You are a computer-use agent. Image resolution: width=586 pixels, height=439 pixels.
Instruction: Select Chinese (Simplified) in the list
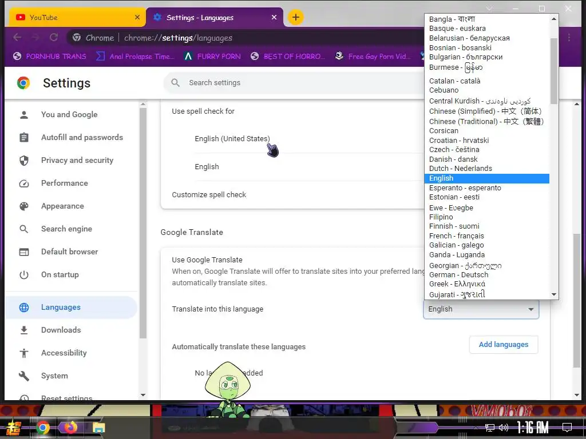point(485,111)
